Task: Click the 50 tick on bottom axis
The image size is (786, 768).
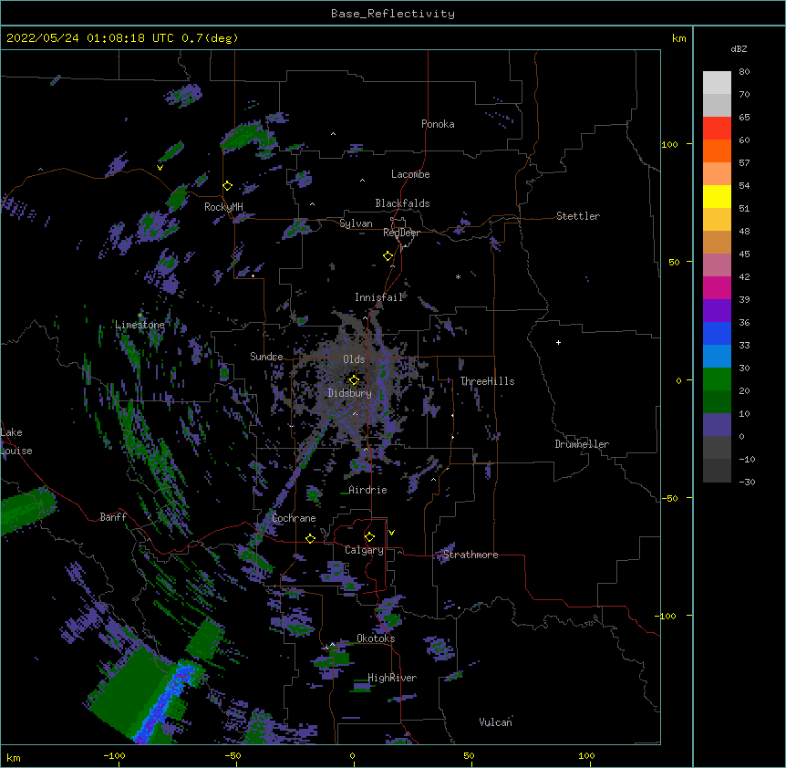Action: 469,755
